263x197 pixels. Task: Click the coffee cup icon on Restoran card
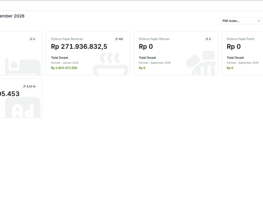point(111,64)
